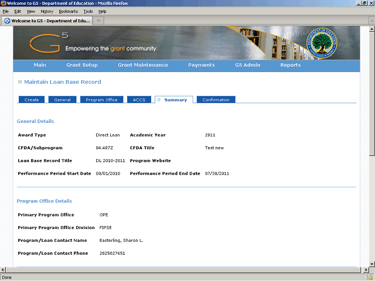The height and width of the screenshot is (281, 375).
Task: Click the vertical scrollbar thumb
Action: pyautogui.click(x=371, y=94)
